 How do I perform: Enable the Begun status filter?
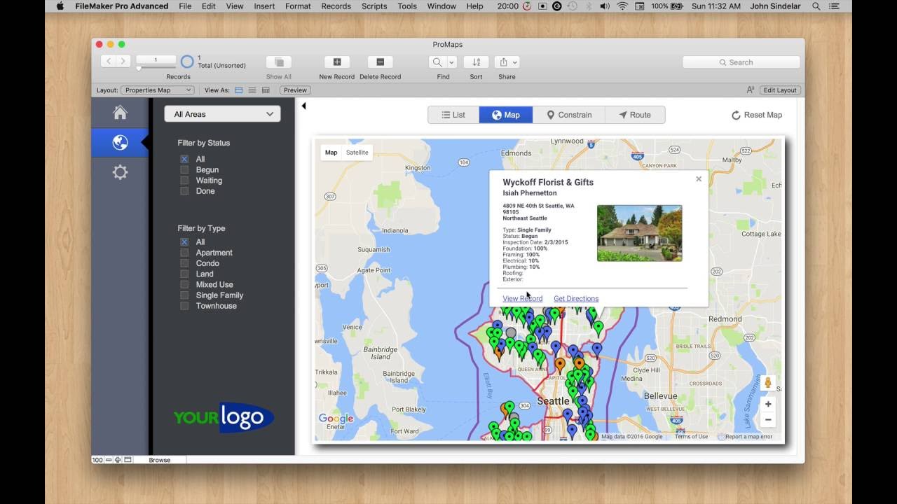[x=184, y=170]
